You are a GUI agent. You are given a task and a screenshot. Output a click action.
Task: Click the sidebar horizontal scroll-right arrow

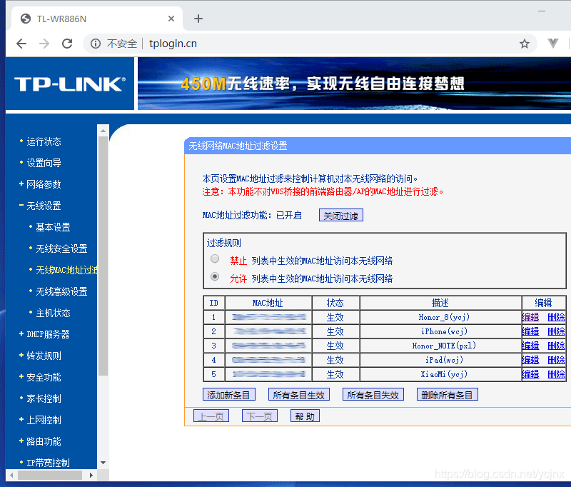click(91, 475)
